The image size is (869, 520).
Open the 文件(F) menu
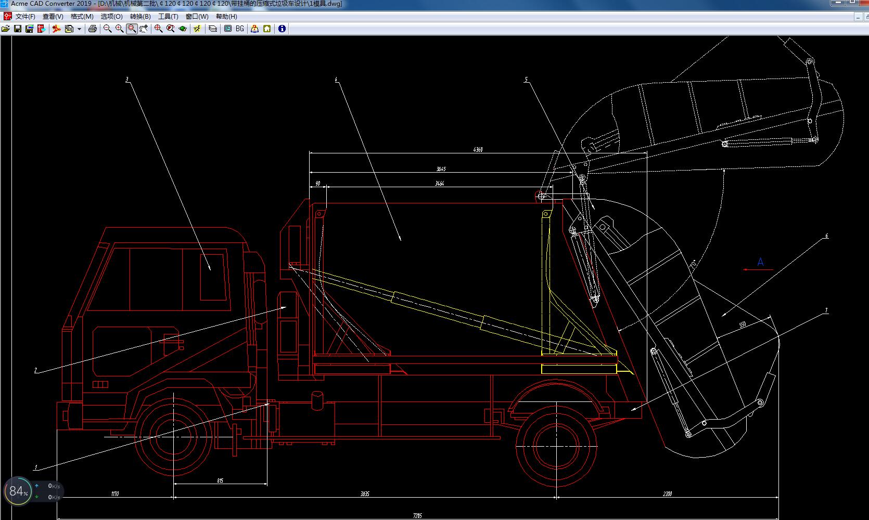pos(25,17)
